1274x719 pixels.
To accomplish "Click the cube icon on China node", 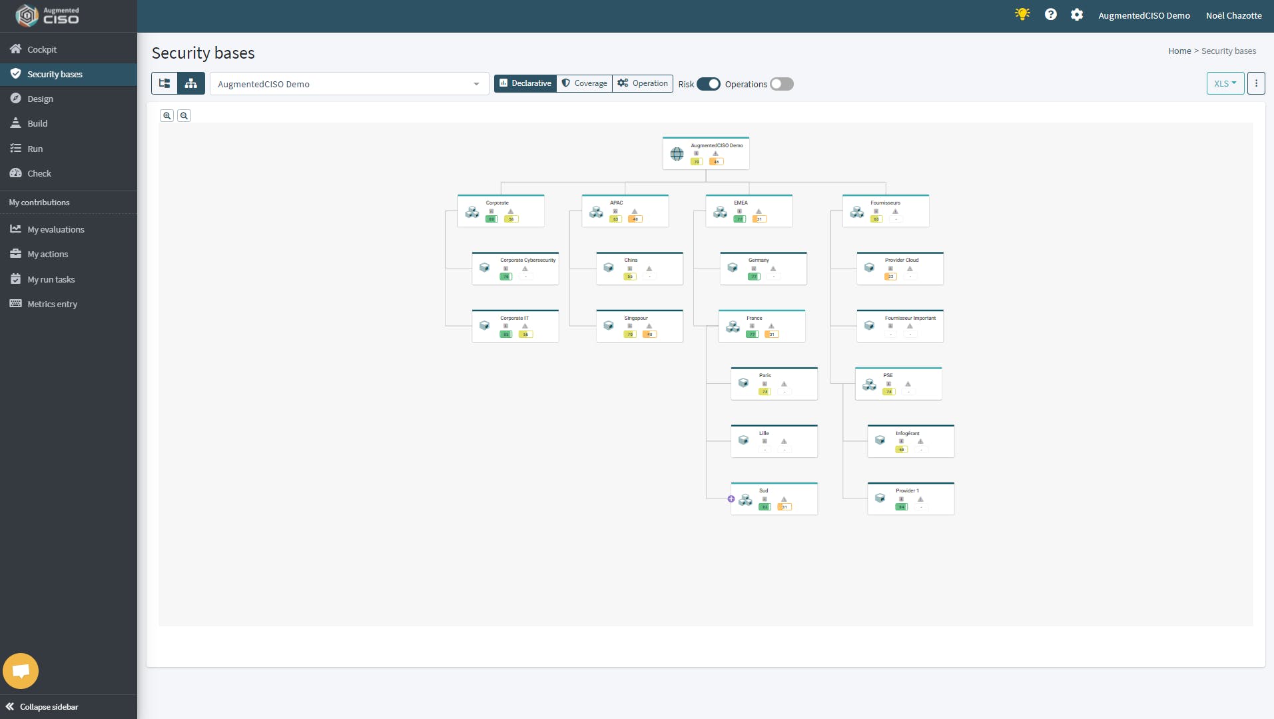I will pos(609,268).
